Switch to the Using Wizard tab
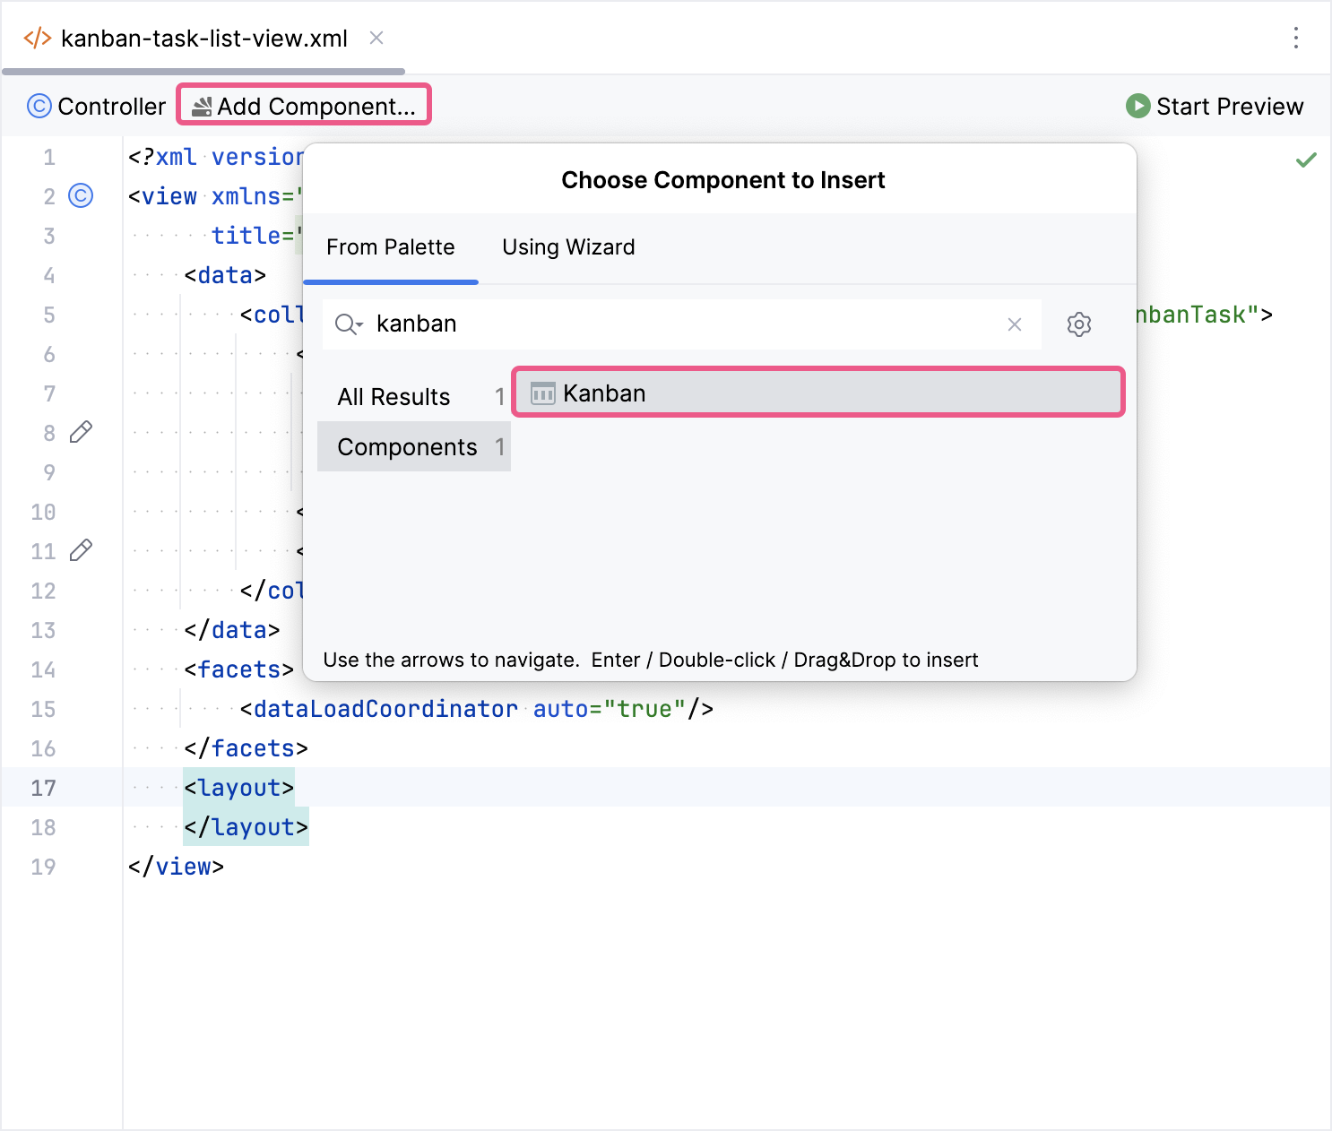This screenshot has height=1131, width=1332. (568, 247)
